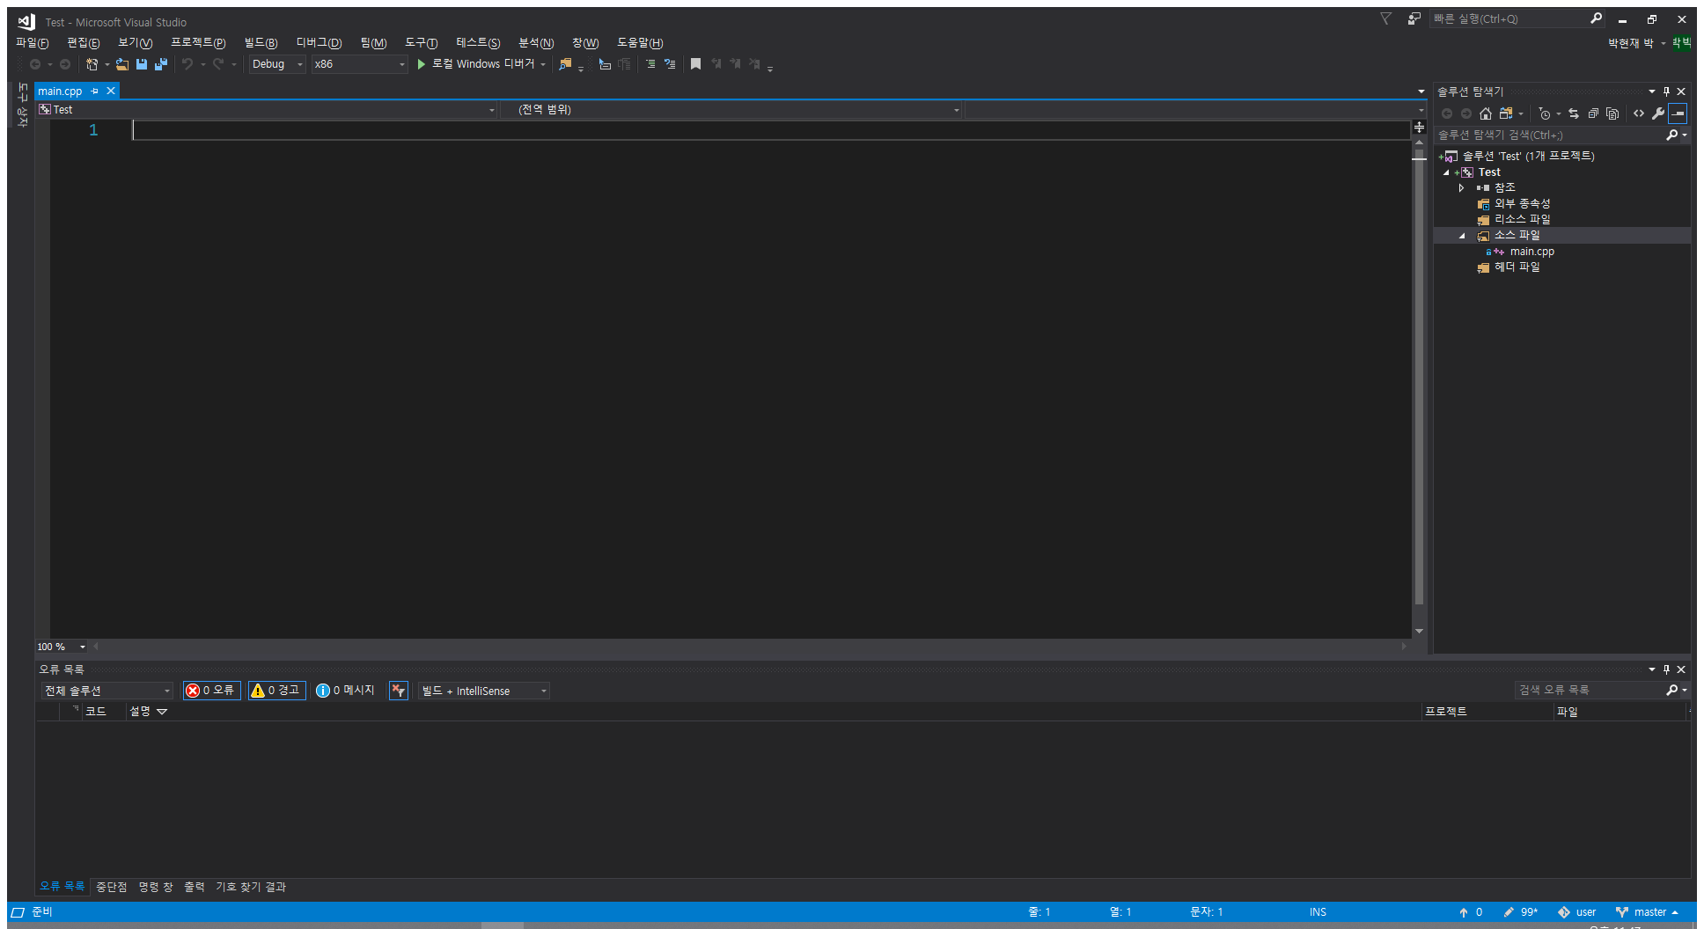Click the Find in Files toolbar icon
This screenshot has width=1704, height=929.
pos(565,64)
